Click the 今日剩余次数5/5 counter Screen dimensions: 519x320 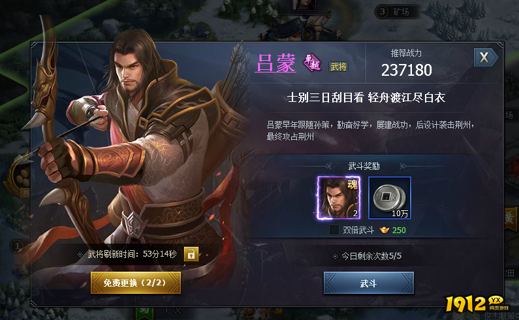pos(367,256)
